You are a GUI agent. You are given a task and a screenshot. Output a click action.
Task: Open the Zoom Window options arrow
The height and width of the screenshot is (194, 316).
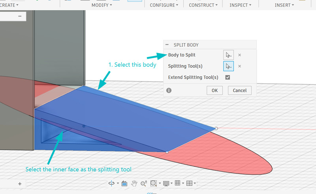point(160,183)
